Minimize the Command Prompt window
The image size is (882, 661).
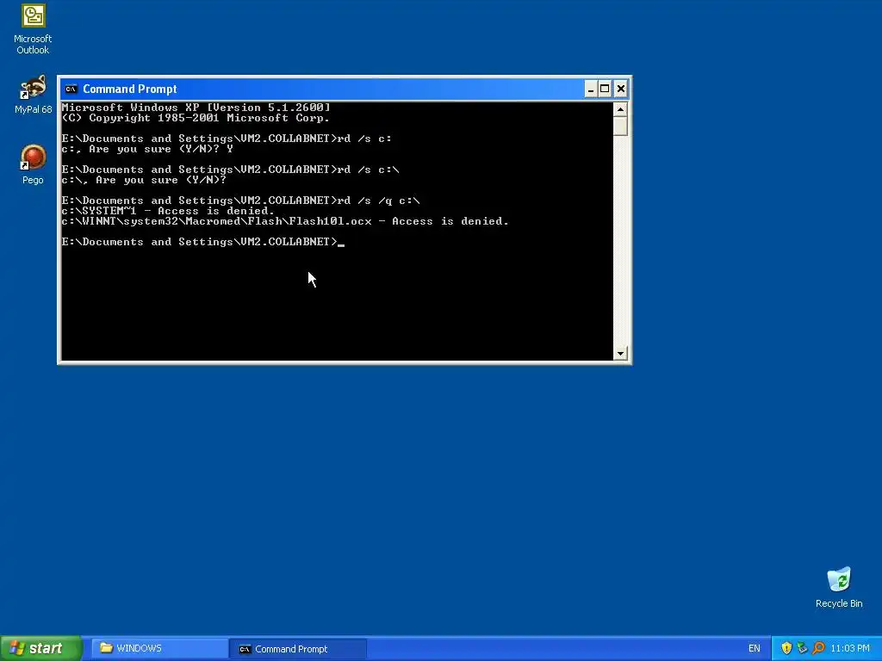click(591, 89)
